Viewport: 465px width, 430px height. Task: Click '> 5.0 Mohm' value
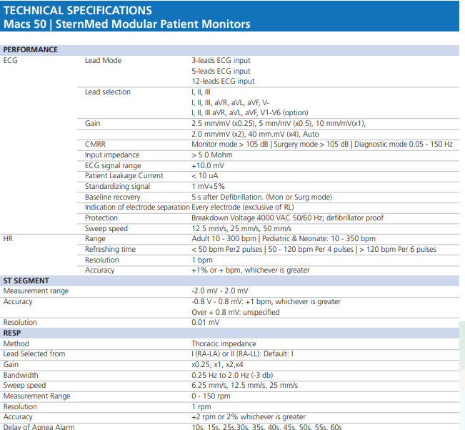coord(212,155)
